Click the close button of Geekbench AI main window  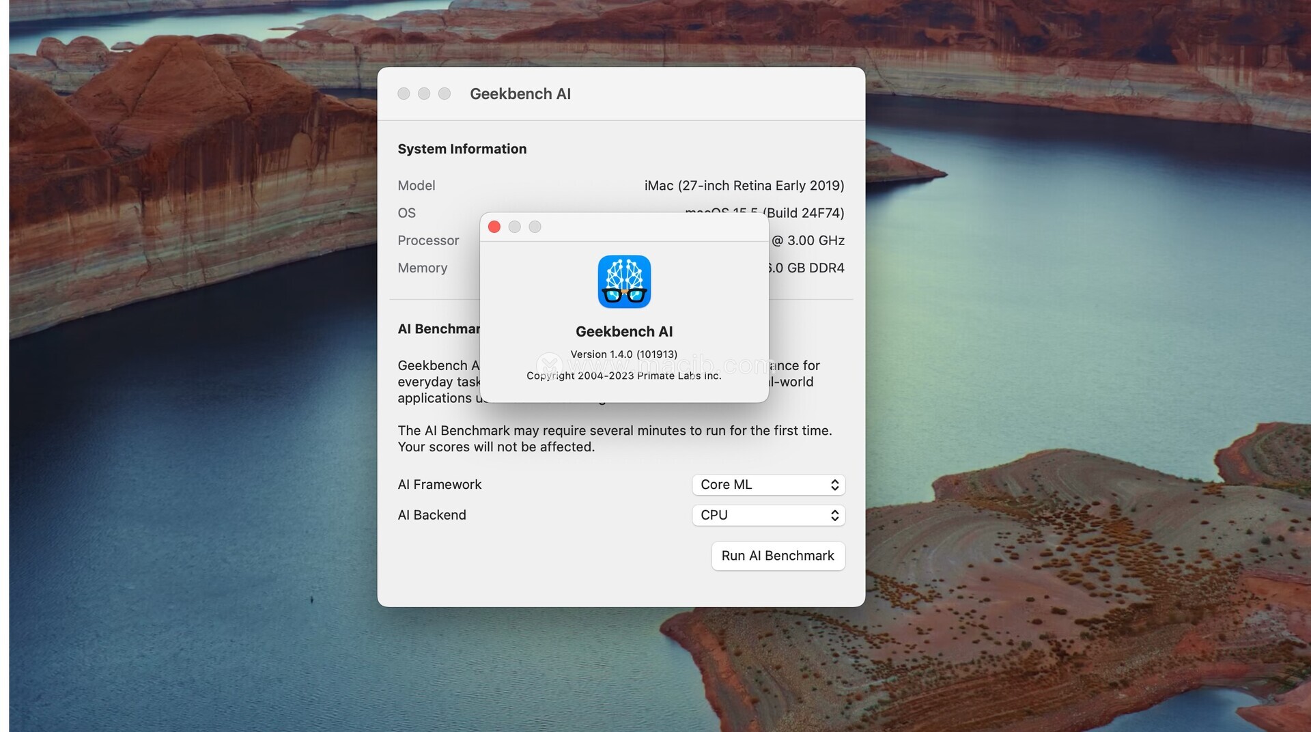[404, 94]
